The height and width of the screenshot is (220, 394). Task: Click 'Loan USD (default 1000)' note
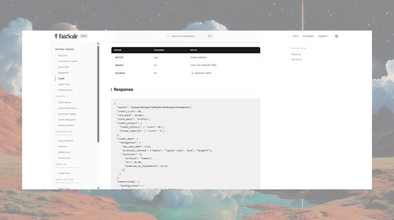coord(203,65)
